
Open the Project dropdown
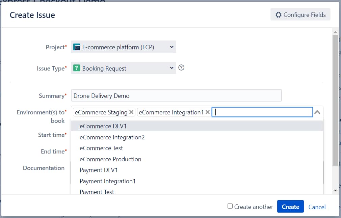click(172, 47)
